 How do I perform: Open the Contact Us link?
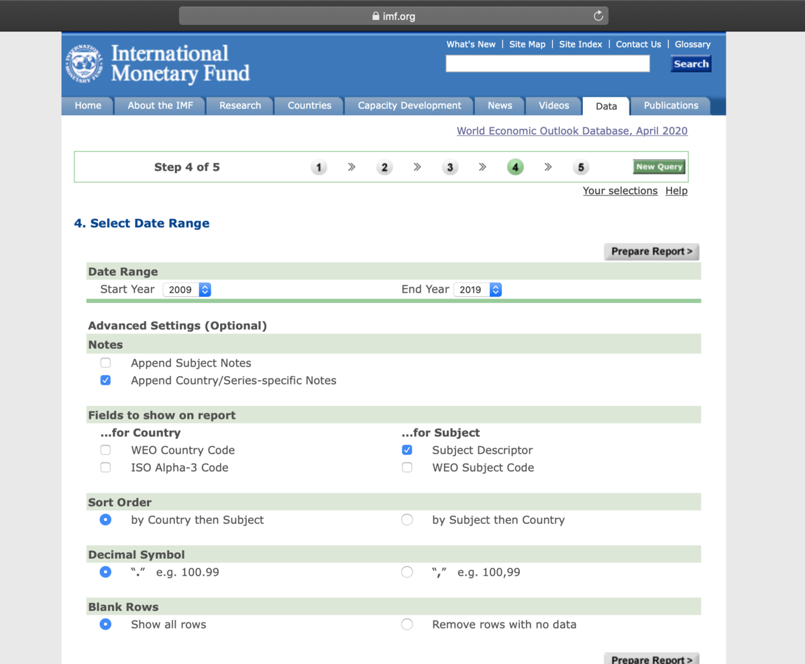639,44
